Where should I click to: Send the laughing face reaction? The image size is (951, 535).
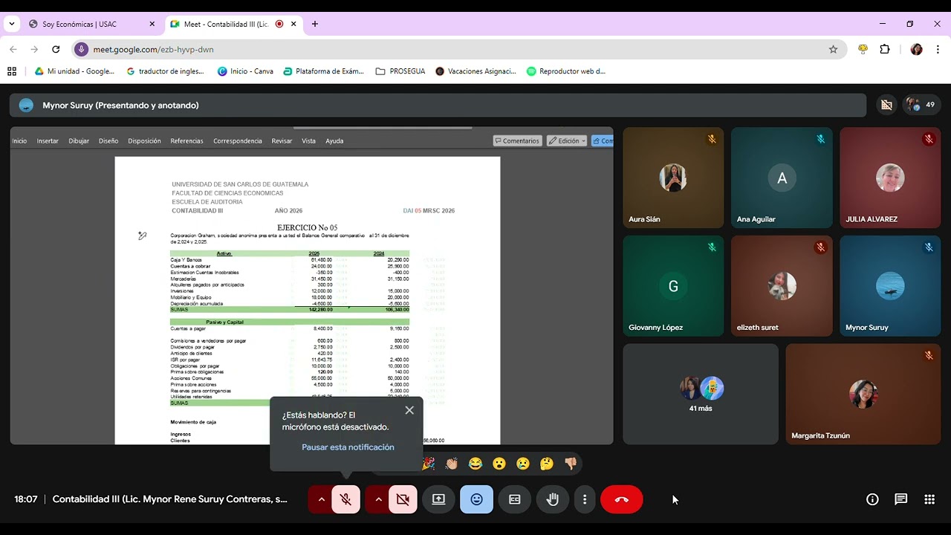tap(475, 464)
